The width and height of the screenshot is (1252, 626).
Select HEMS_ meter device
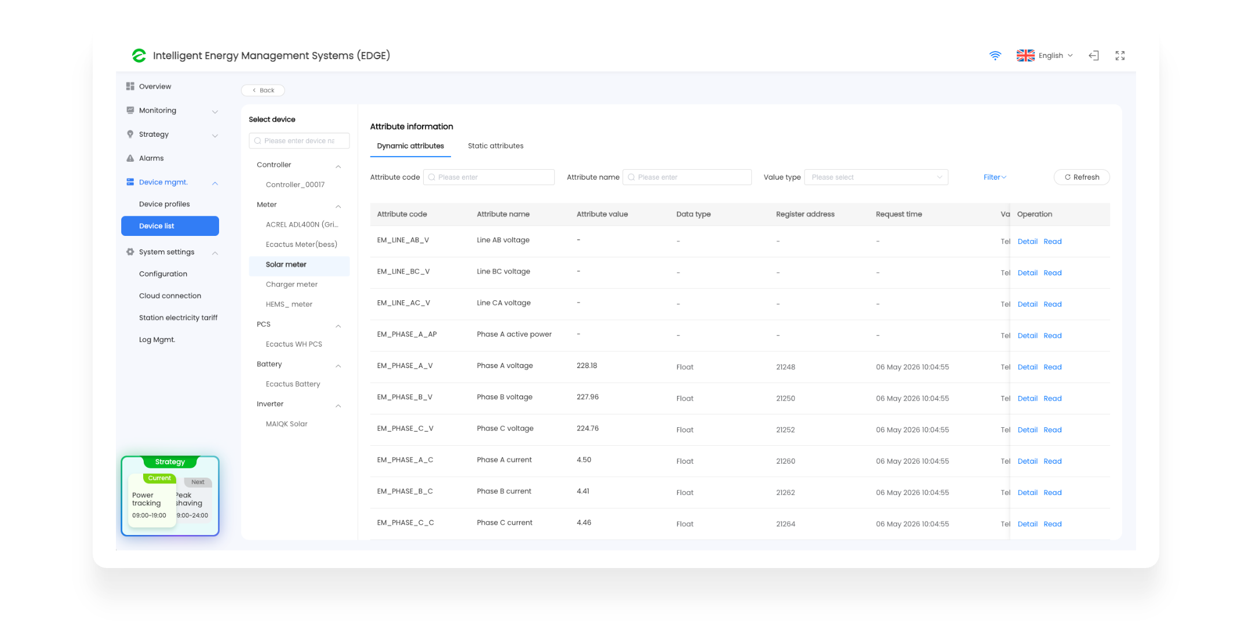pos(289,304)
